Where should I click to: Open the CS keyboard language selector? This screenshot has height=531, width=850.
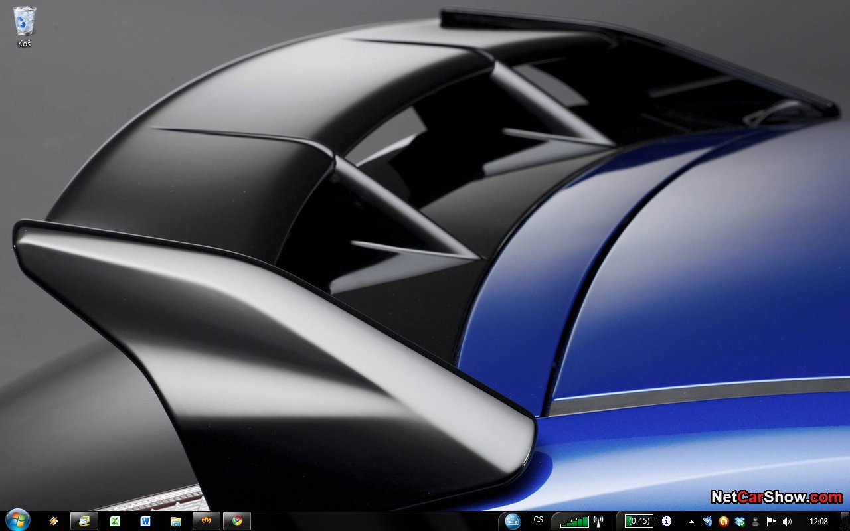(x=538, y=520)
